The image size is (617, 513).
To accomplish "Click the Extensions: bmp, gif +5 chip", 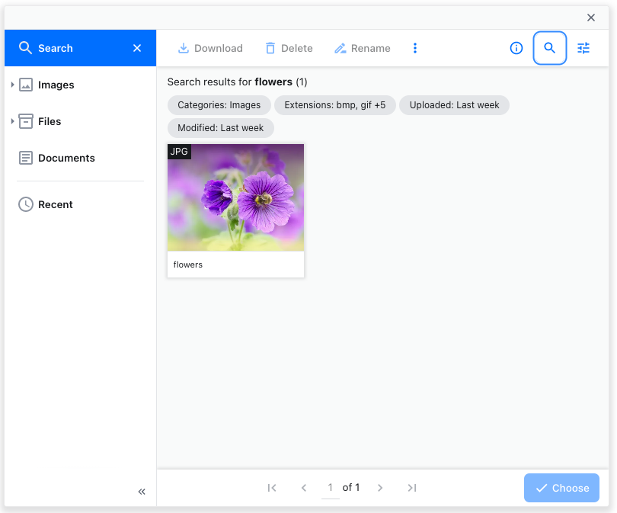I will (335, 105).
